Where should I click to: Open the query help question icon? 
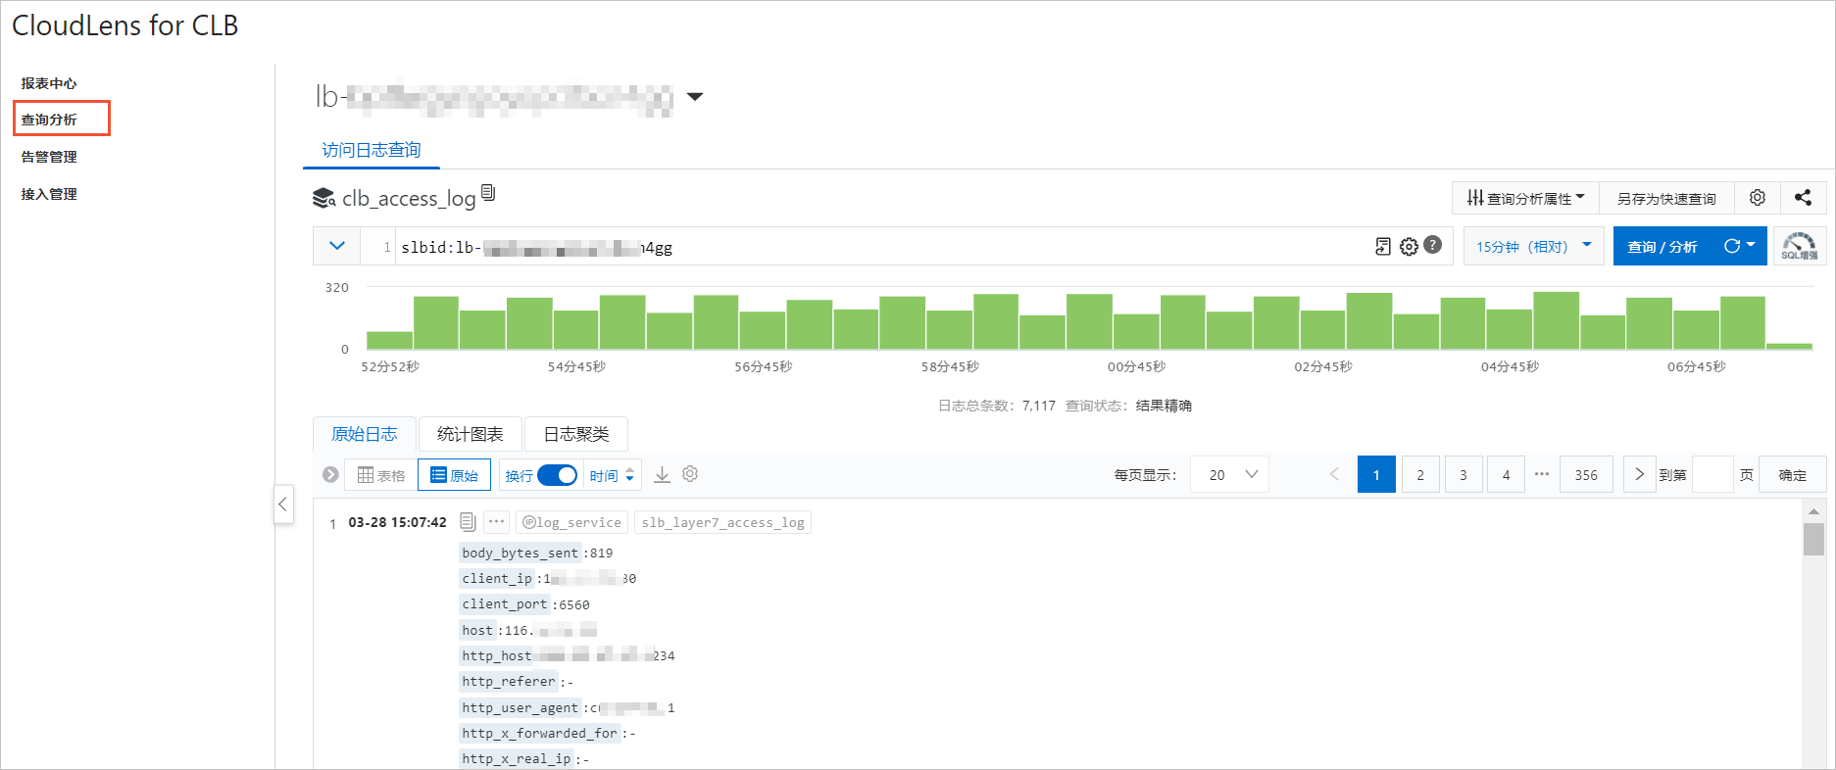(1433, 245)
